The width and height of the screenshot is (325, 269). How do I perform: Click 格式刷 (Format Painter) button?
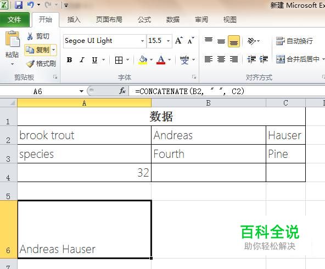coord(41,64)
